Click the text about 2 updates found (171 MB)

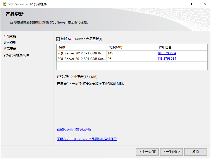tap(78, 77)
